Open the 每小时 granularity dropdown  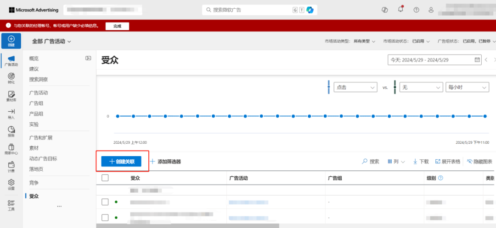[467, 87]
